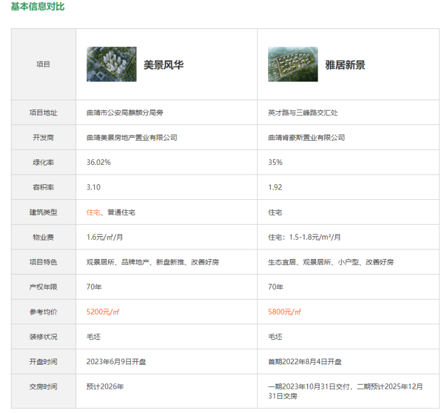The width and height of the screenshot is (447, 413).
Task: Select 毛坯 decoration status for 雅居新景
Action: (x=275, y=337)
